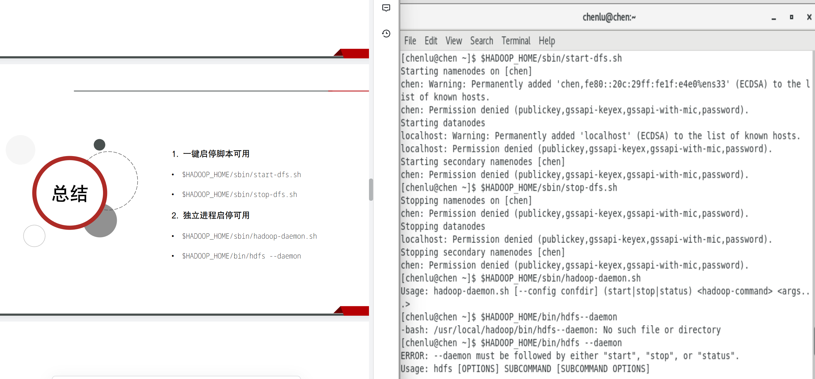Click the hadoop-daemon.sh bullet on the slide

click(249, 236)
